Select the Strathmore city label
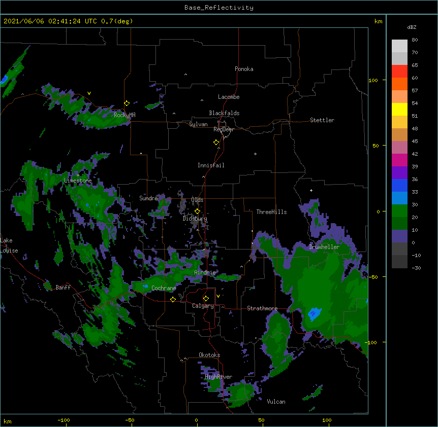Screen dimensions: 438x427 pyautogui.click(x=262, y=308)
